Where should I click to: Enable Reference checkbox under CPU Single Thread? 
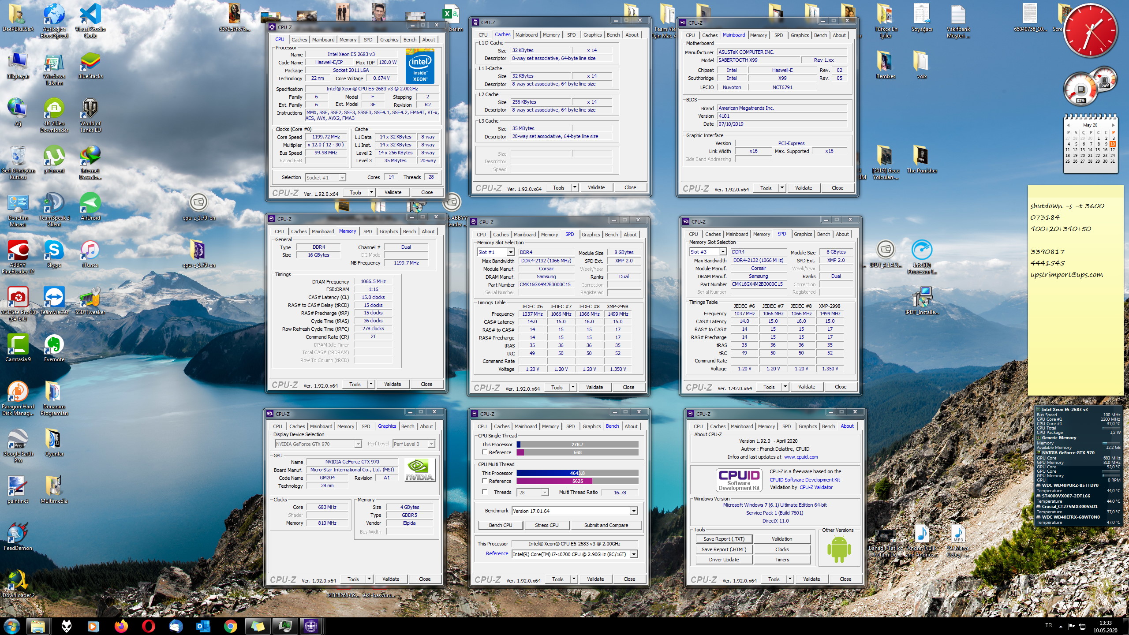[x=485, y=452]
